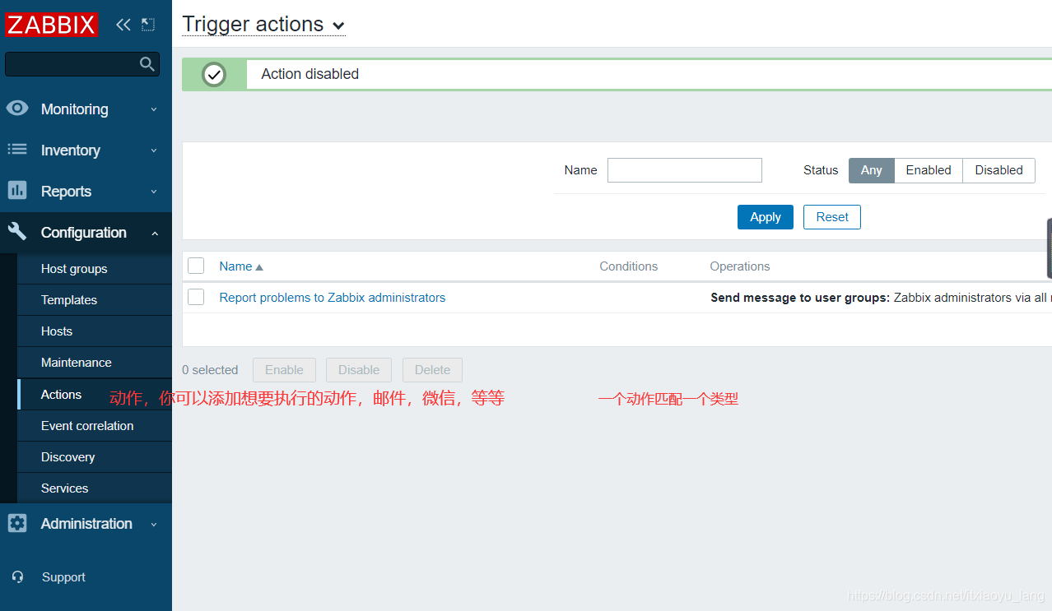Click the Enable button
The image size is (1052, 611).
[x=284, y=370]
